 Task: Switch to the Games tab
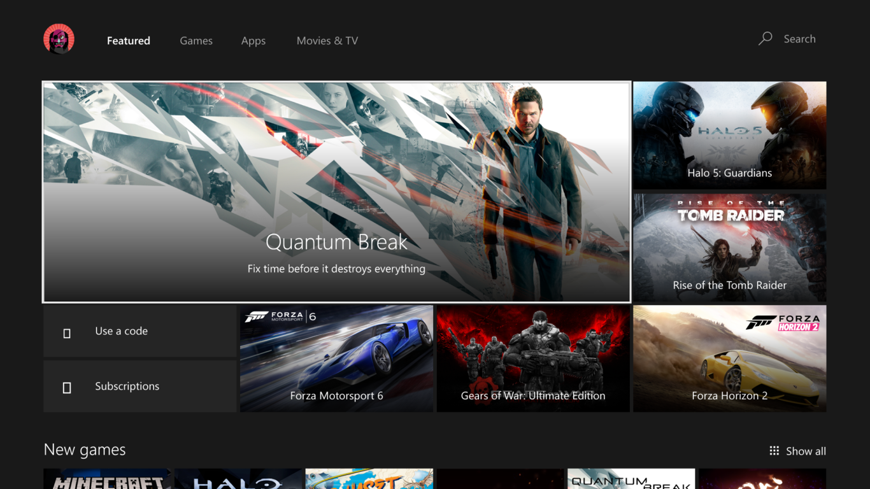[196, 40]
